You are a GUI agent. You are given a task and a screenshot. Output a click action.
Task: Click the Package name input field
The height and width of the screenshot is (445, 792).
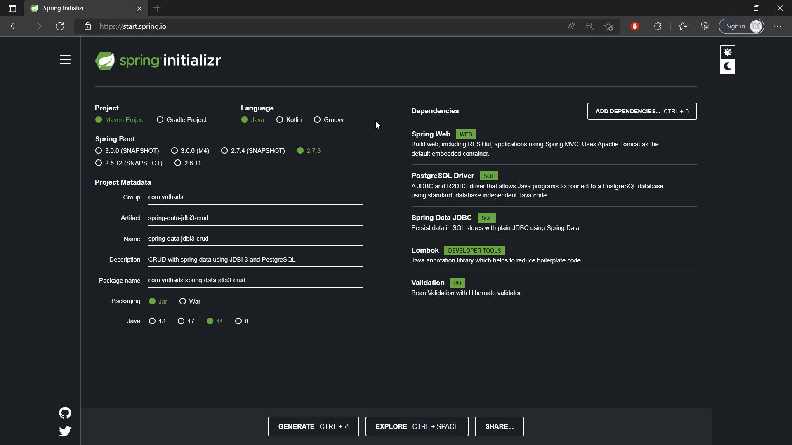click(255, 281)
